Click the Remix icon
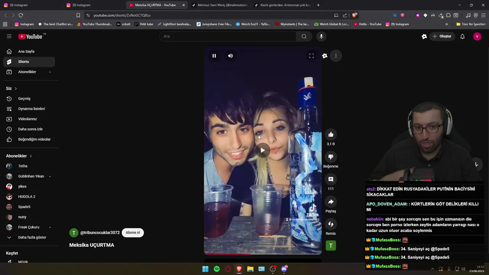This screenshot has height=275, width=489. [x=331, y=224]
